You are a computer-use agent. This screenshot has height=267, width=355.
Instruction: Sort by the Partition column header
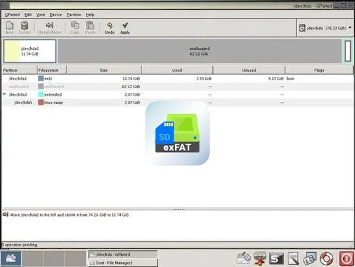[x=20, y=70]
